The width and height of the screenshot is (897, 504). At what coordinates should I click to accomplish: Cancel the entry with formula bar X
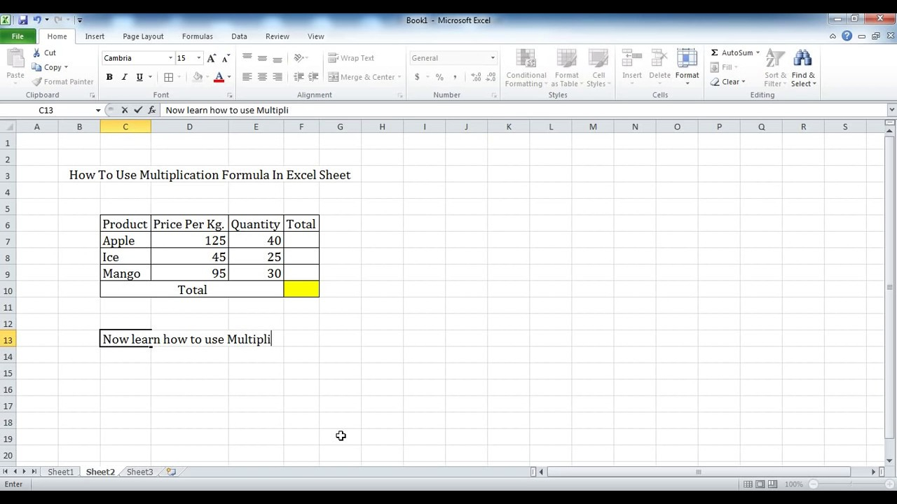click(124, 110)
